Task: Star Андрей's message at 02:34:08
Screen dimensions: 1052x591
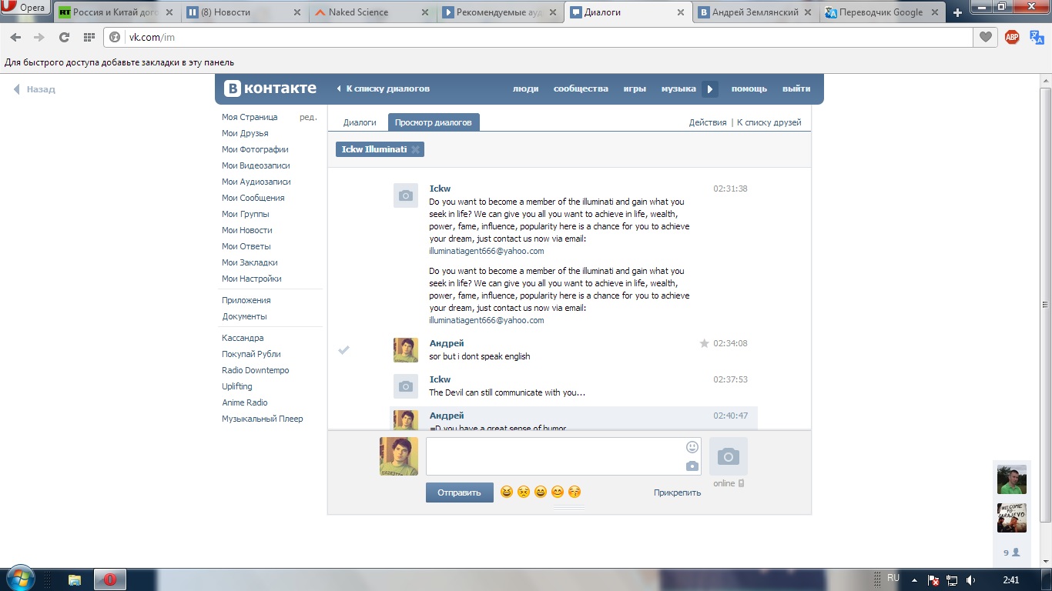Action: tap(704, 343)
